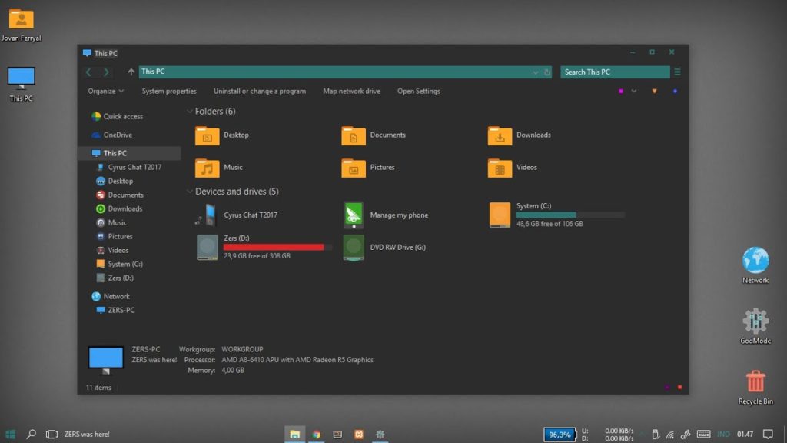
Task: Click the wireless network tray icon
Action: tap(669, 434)
